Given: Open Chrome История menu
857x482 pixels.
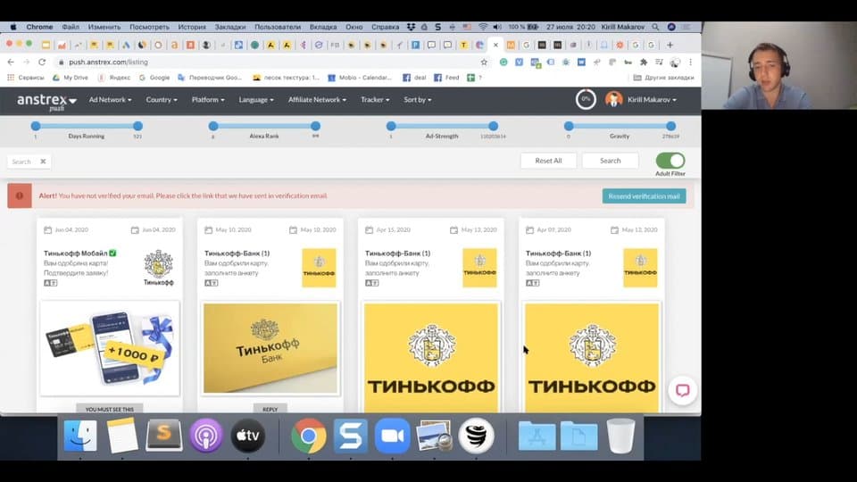Looking at the screenshot, I should point(192,27).
